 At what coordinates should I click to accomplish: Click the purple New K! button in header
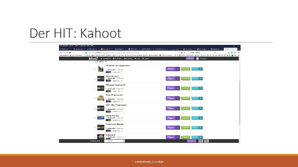[x=190, y=58]
